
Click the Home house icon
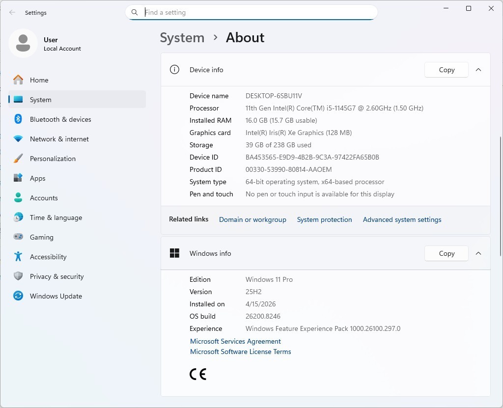pyautogui.click(x=18, y=80)
